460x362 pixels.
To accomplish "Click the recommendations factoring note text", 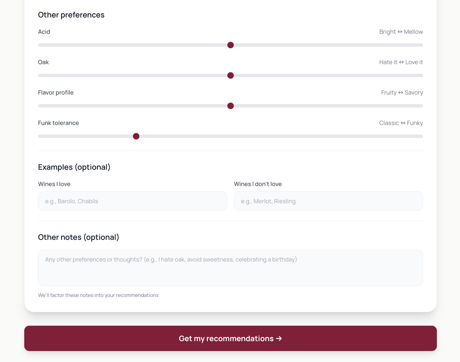I will point(98,295).
